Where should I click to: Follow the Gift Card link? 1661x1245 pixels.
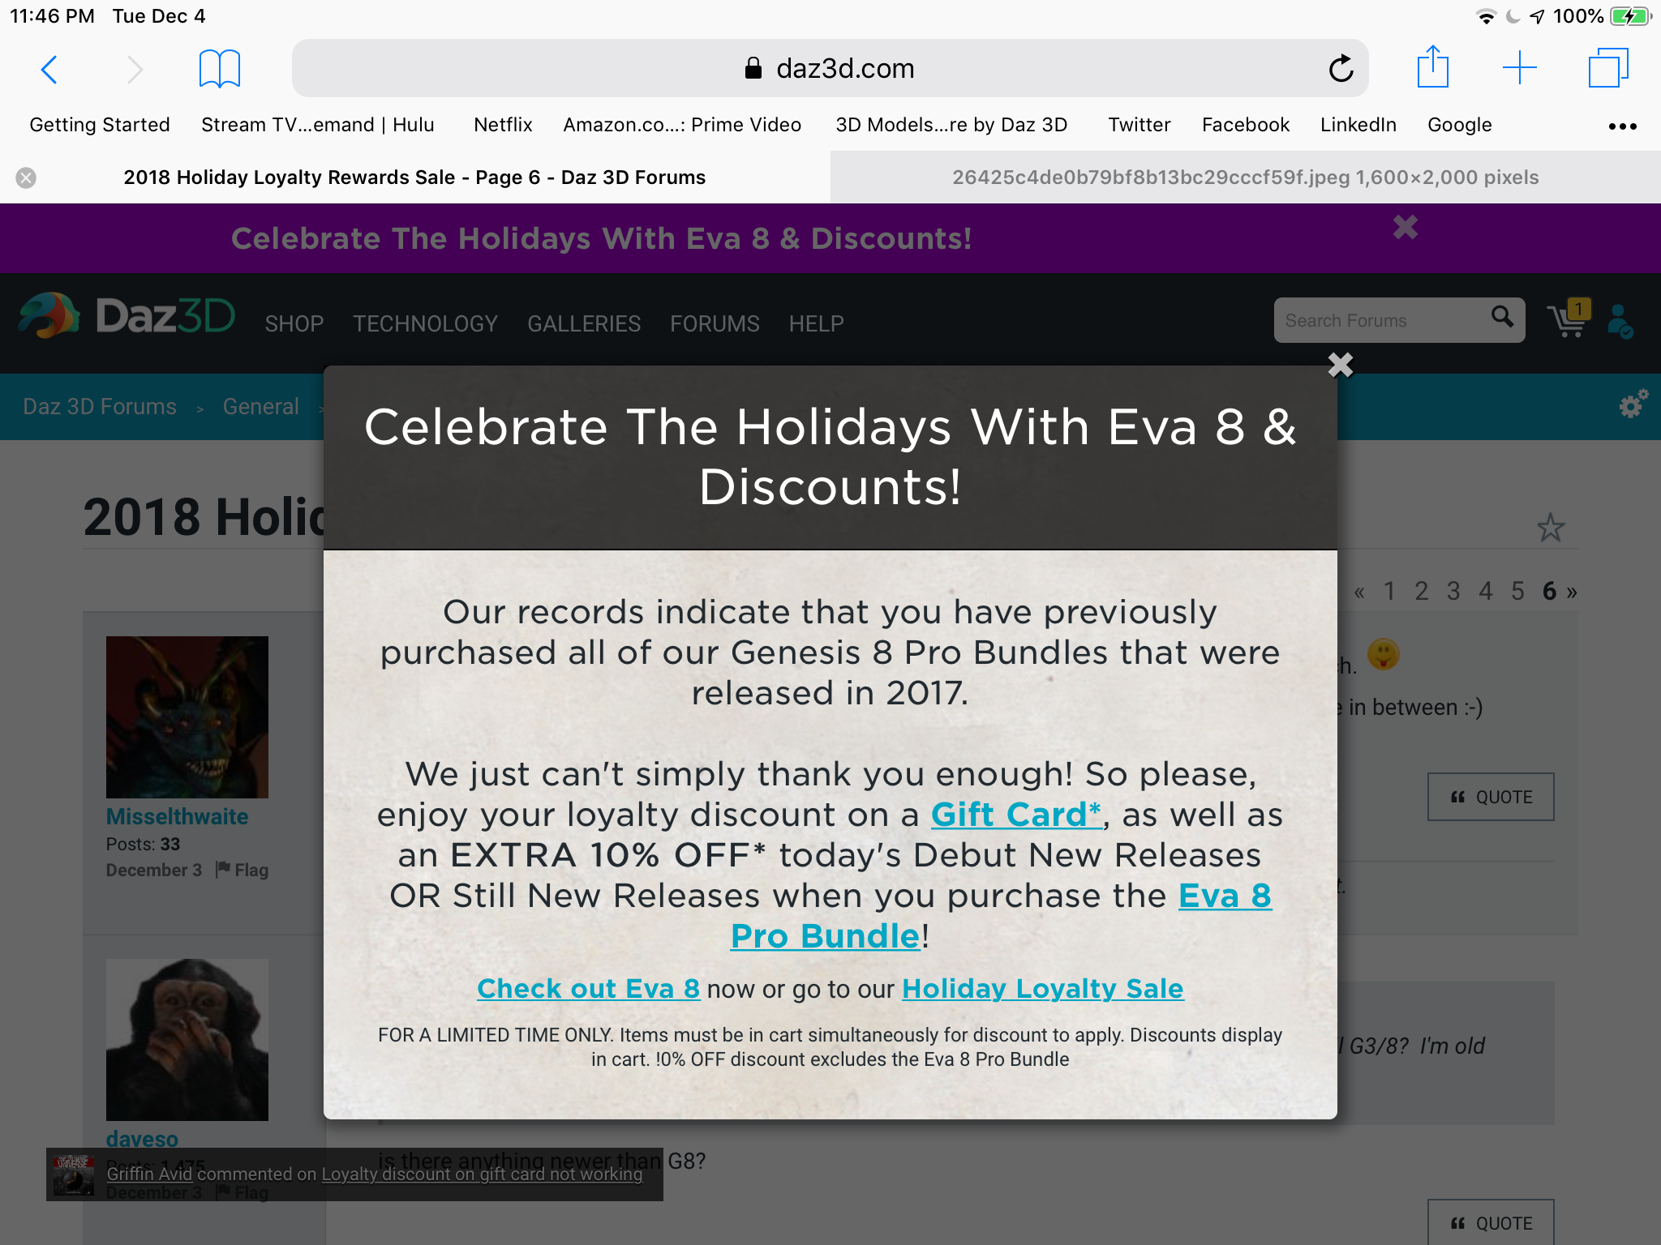pyautogui.click(x=1015, y=815)
